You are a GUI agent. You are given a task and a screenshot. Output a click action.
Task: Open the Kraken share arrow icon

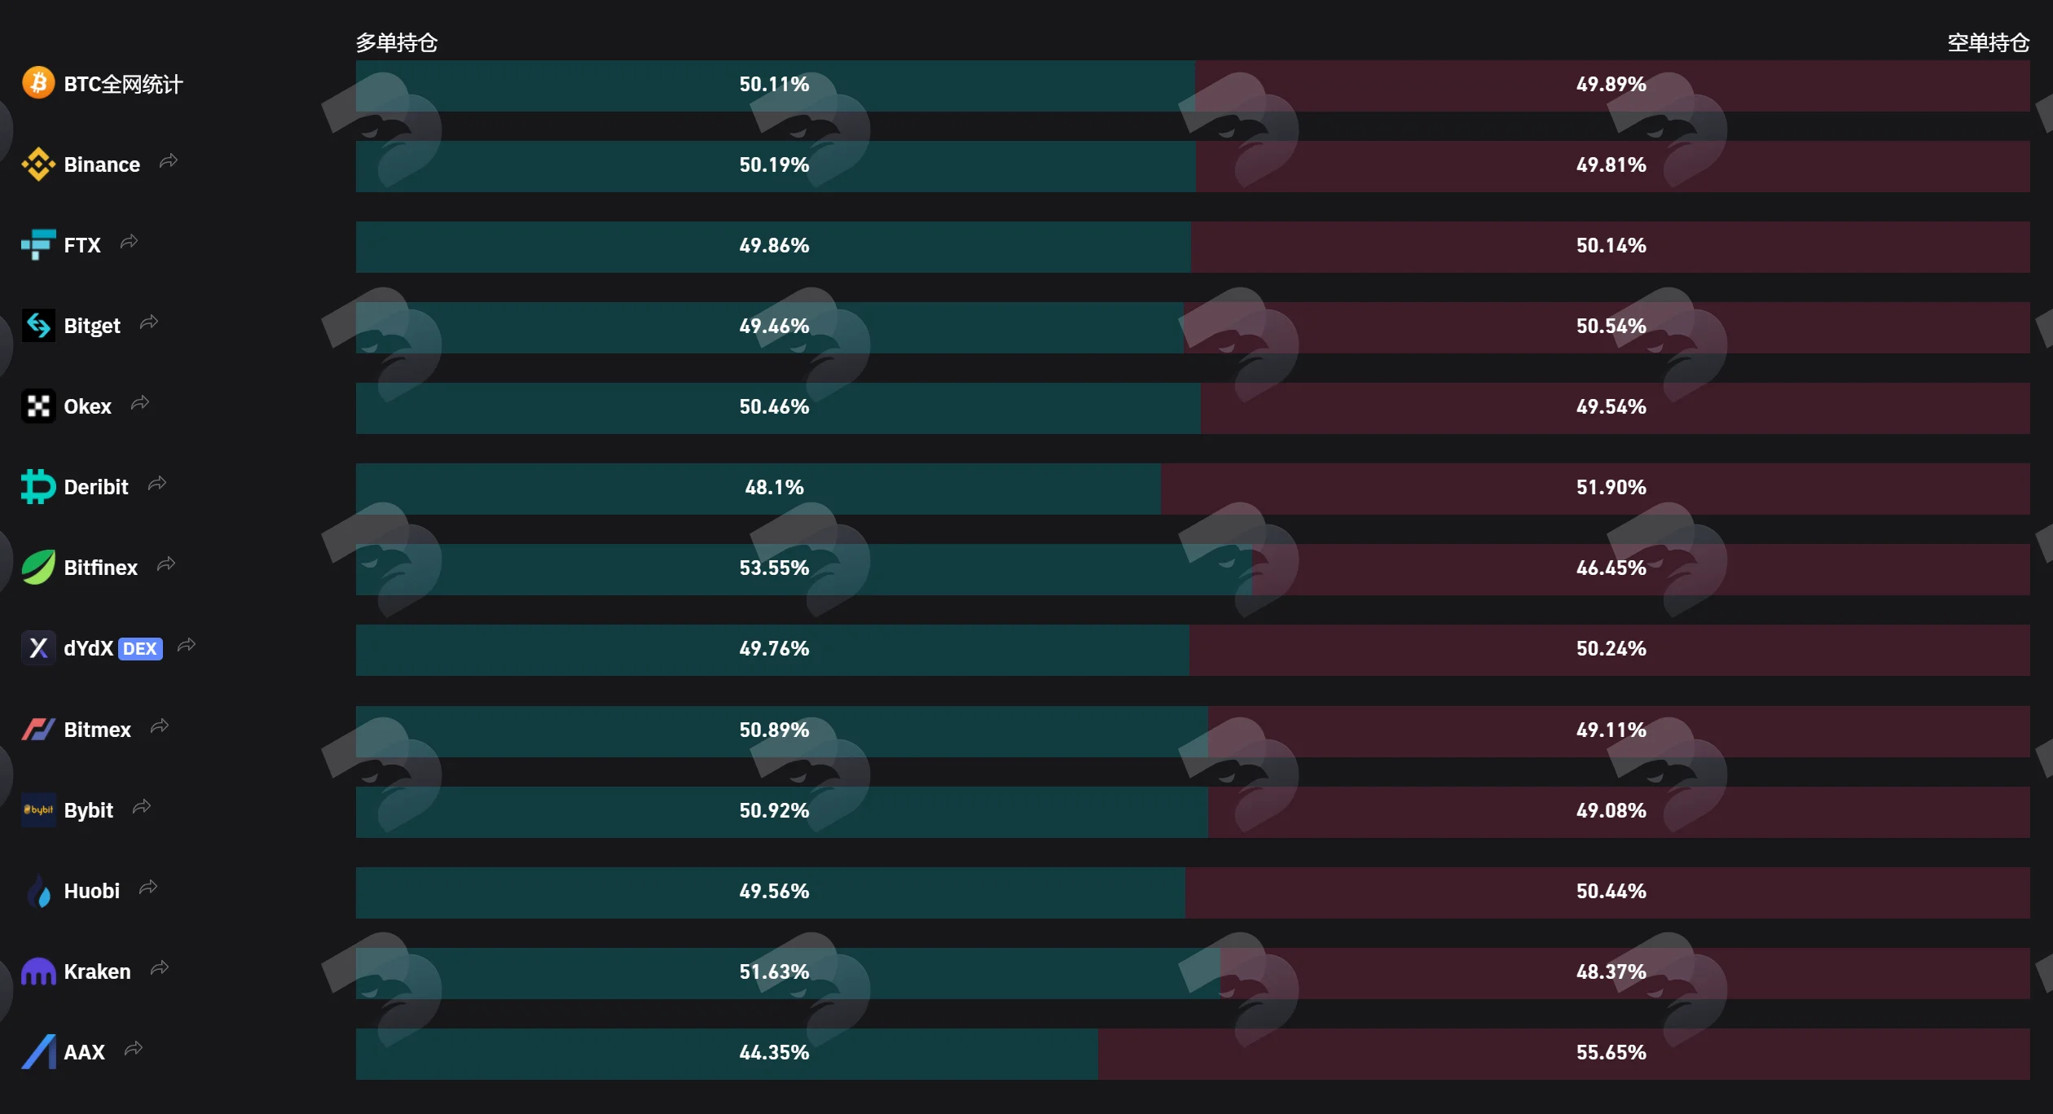pos(160,968)
